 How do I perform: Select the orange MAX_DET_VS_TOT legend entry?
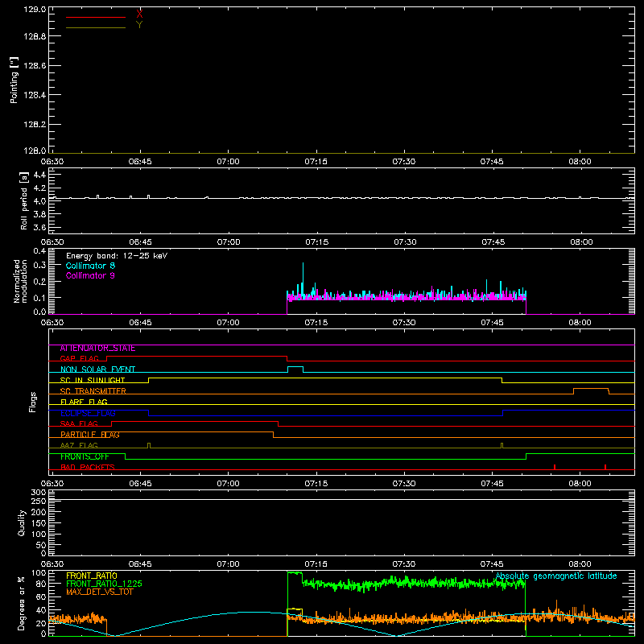point(100,592)
